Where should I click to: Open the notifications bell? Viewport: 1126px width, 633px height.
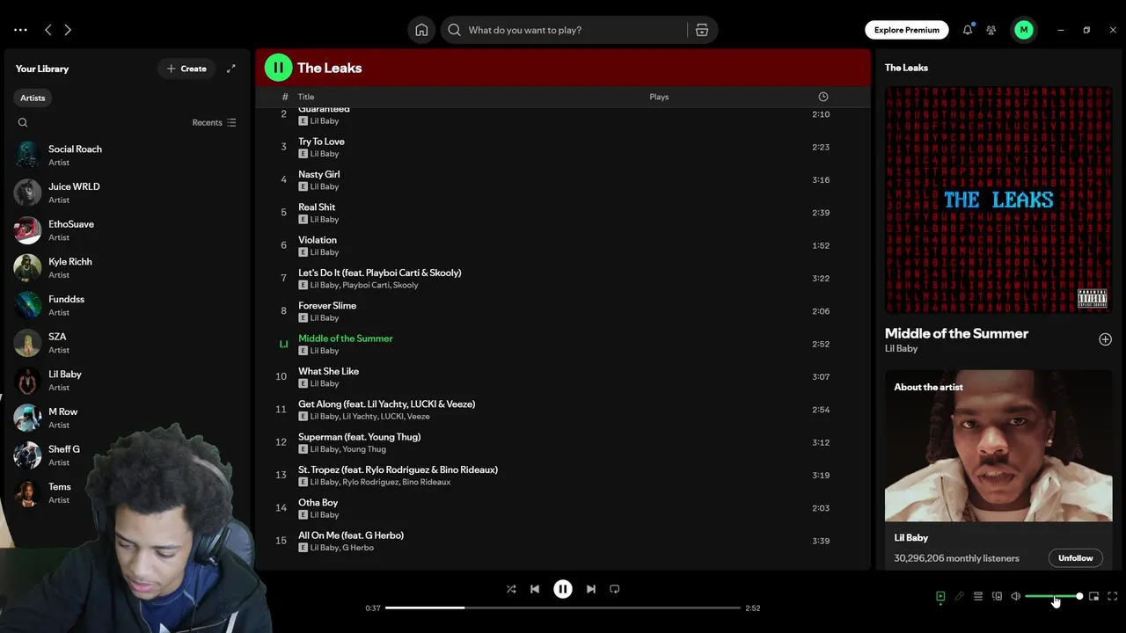(968, 30)
